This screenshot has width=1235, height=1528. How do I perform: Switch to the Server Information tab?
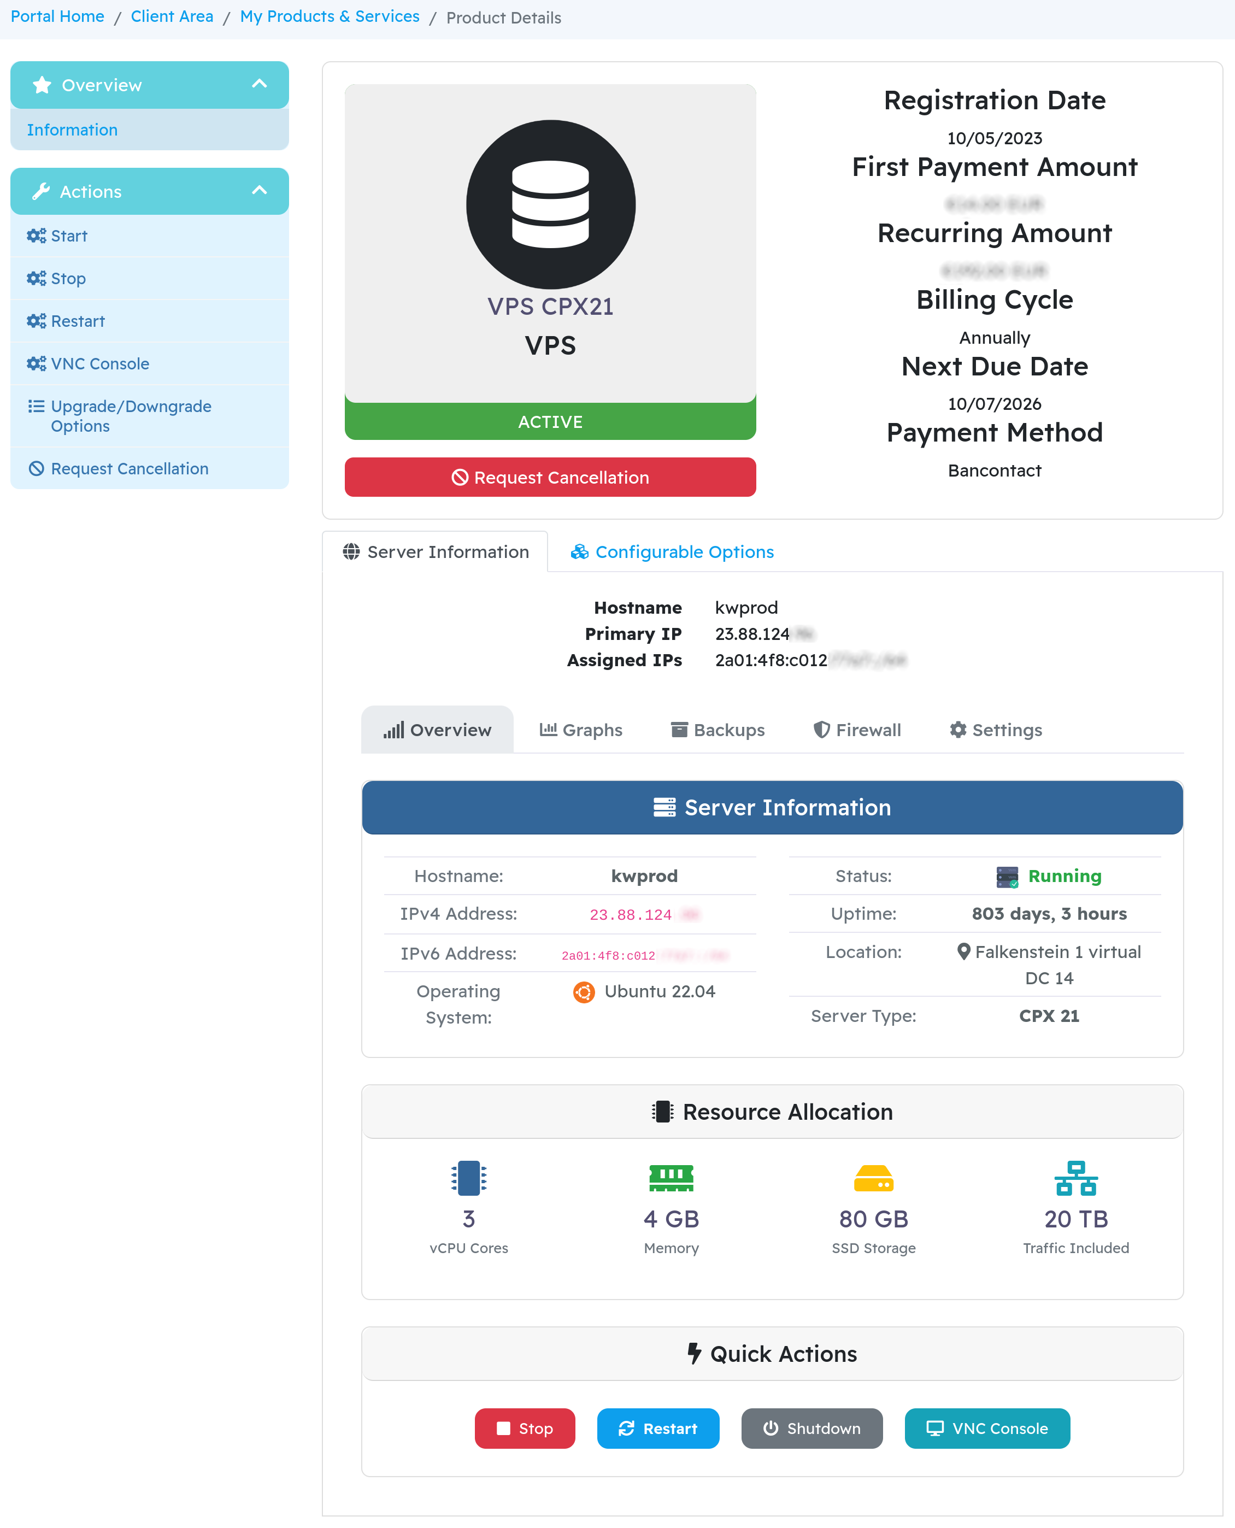coord(436,551)
